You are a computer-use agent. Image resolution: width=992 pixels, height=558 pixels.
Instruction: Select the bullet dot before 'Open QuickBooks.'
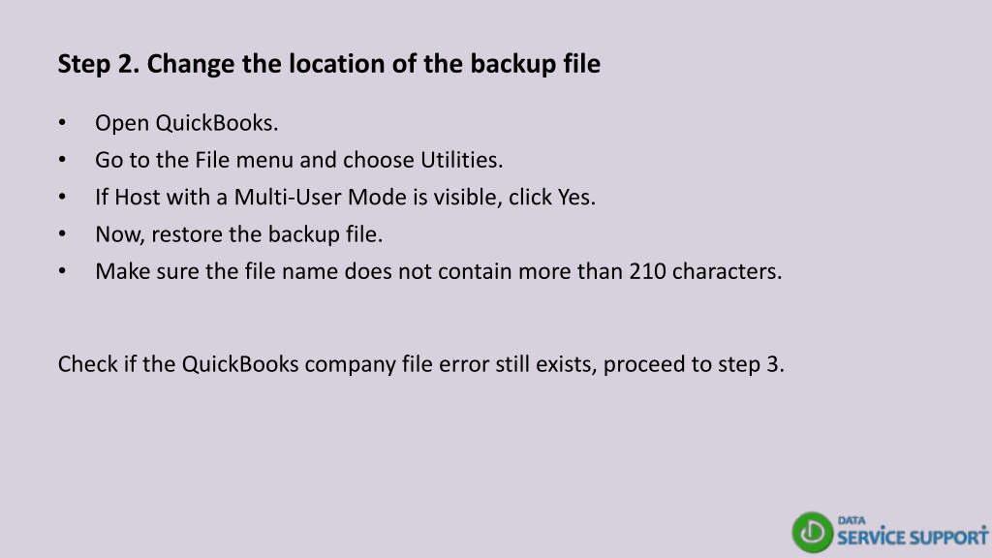(62, 123)
